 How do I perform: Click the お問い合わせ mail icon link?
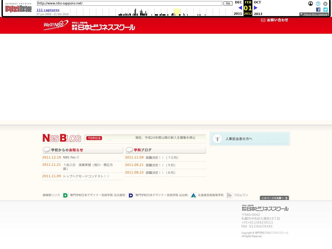(x=274, y=20)
